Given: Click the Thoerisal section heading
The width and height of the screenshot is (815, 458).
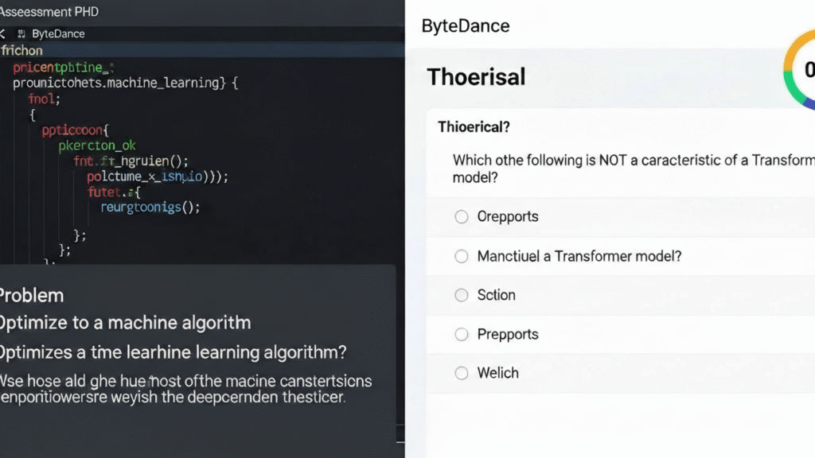Looking at the screenshot, I should 476,76.
